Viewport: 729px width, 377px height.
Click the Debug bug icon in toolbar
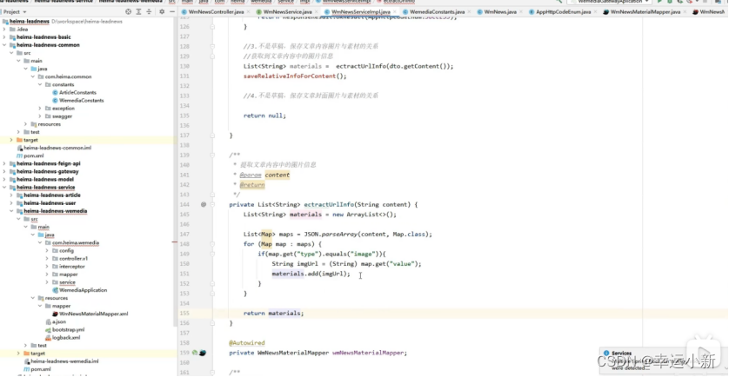tap(670, 2)
